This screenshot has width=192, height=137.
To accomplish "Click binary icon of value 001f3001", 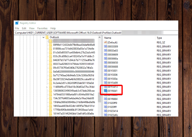I will pos(105,71).
